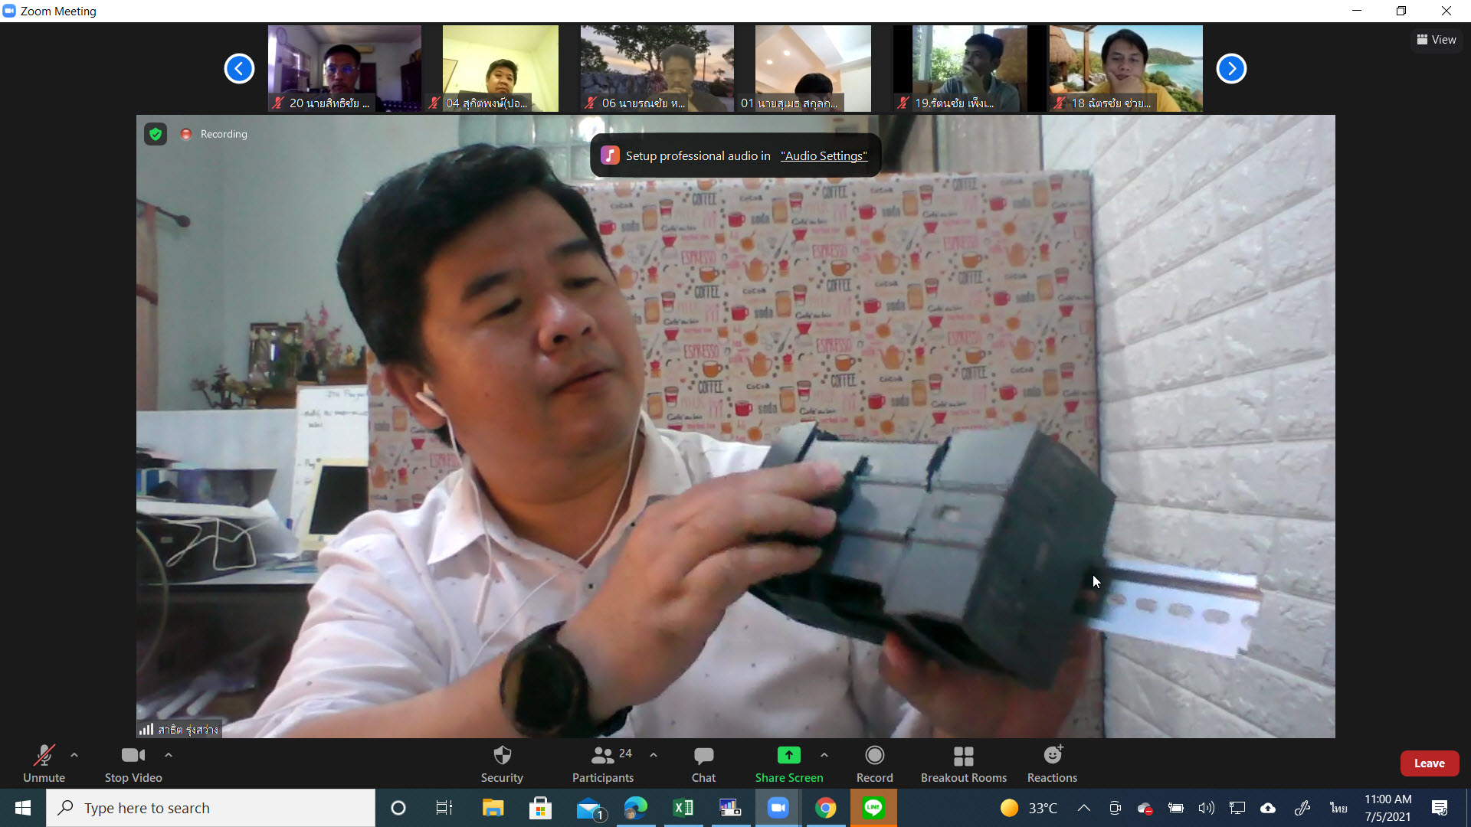Switch input language indicator ไทย
The image size is (1471, 827).
click(1338, 808)
